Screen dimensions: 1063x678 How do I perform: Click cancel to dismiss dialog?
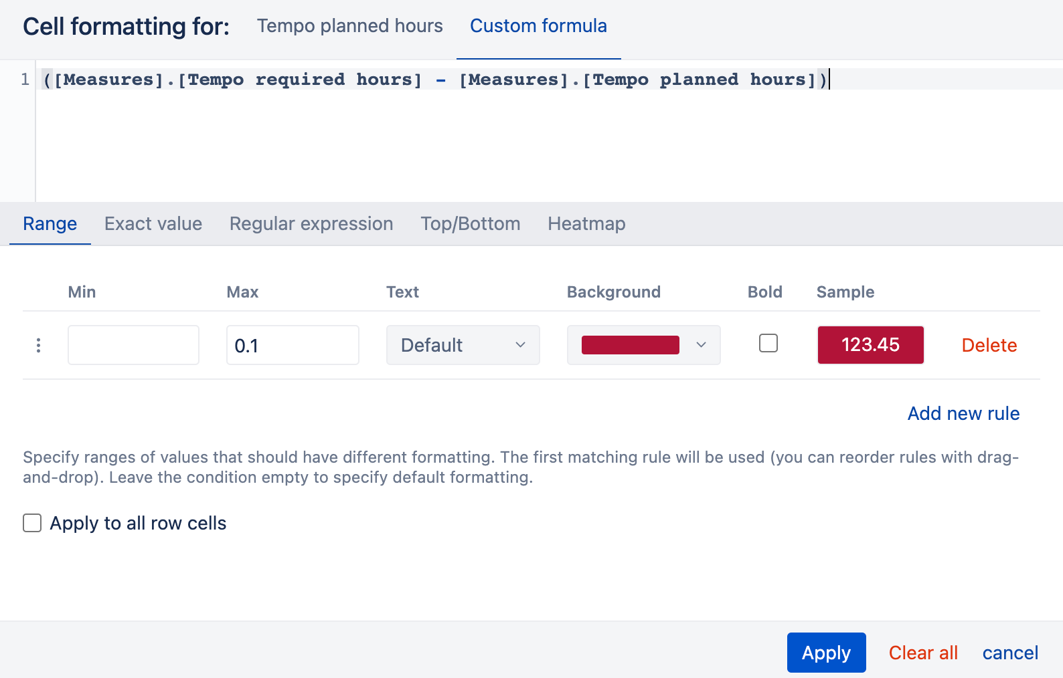1010,653
